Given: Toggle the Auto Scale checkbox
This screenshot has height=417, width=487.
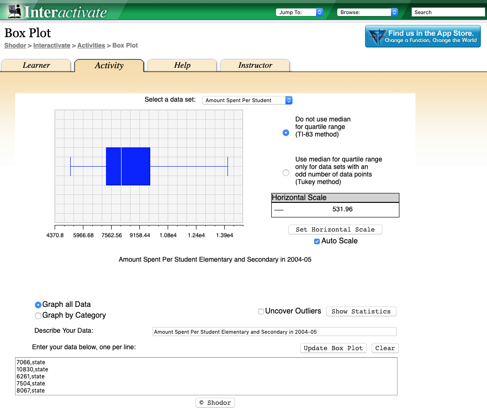Looking at the screenshot, I should click(317, 241).
